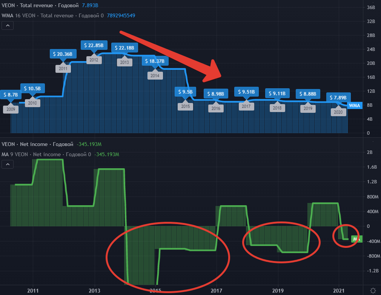This screenshot has width=381, height=295.
Task: Click 2013 on the bottom time axis
Action: [94, 290]
